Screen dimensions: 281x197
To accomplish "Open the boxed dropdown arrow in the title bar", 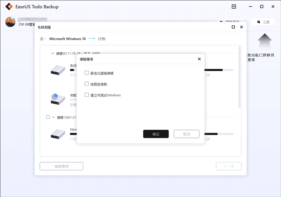I will [x=234, y=6].
